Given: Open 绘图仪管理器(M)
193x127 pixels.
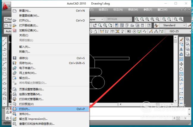Looking at the screenshot, I should pos(50,94).
